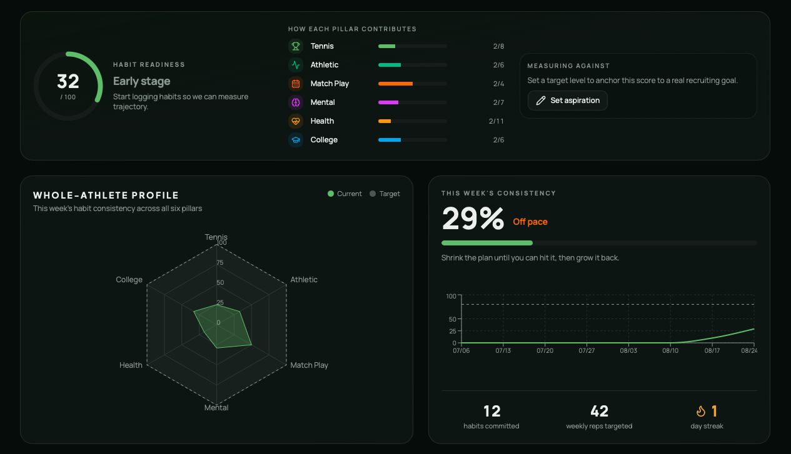The height and width of the screenshot is (454, 791).
Task: Click the Off pace status label
Action: (x=530, y=222)
